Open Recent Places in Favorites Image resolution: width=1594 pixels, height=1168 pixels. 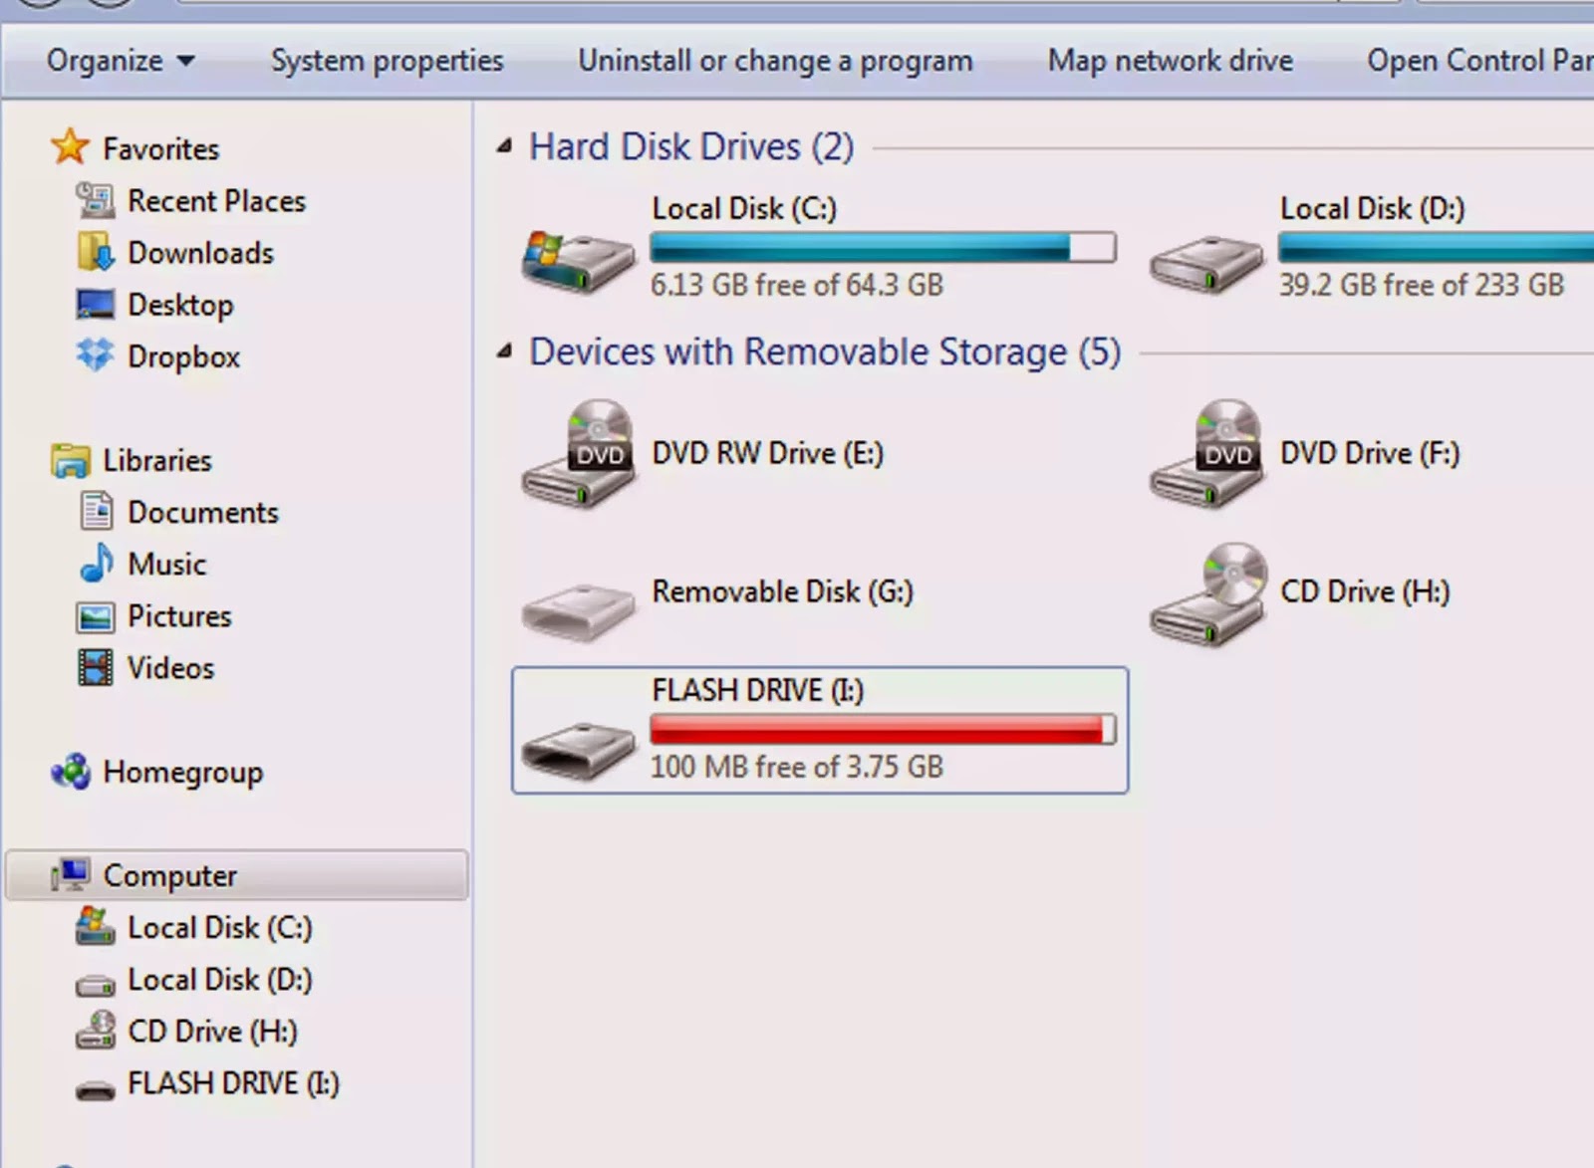(x=216, y=201)
